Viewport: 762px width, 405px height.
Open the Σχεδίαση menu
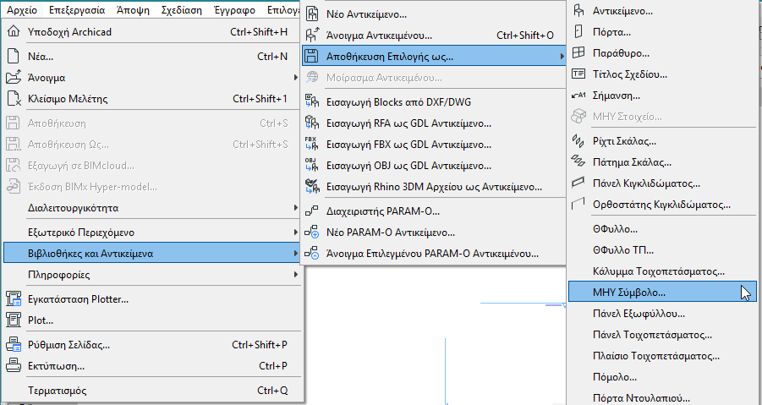[181, 9]
